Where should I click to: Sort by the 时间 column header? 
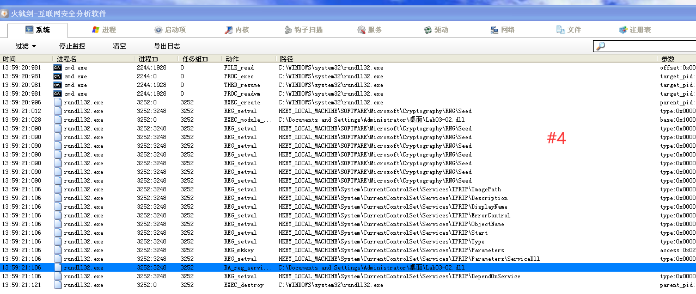26,59
